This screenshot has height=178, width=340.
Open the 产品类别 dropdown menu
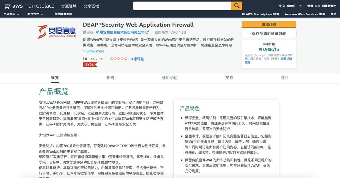click(x=11, y=14)
